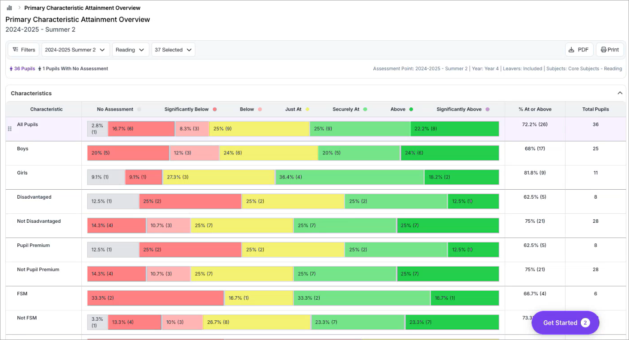The height and width of the screenshot is (340, 629).
Task: Open the Reading subject dropdown
Action: pos(130,49)
